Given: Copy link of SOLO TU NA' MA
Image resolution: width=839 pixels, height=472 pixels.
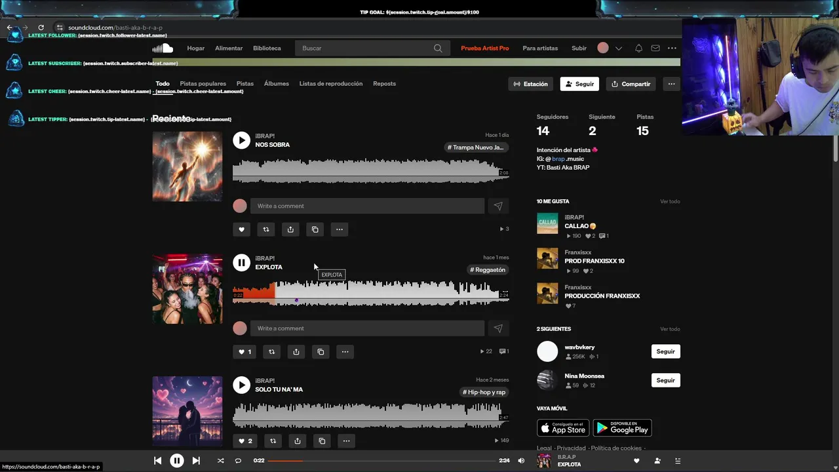Looking at the screenshot, I should [x=322, y=441].
